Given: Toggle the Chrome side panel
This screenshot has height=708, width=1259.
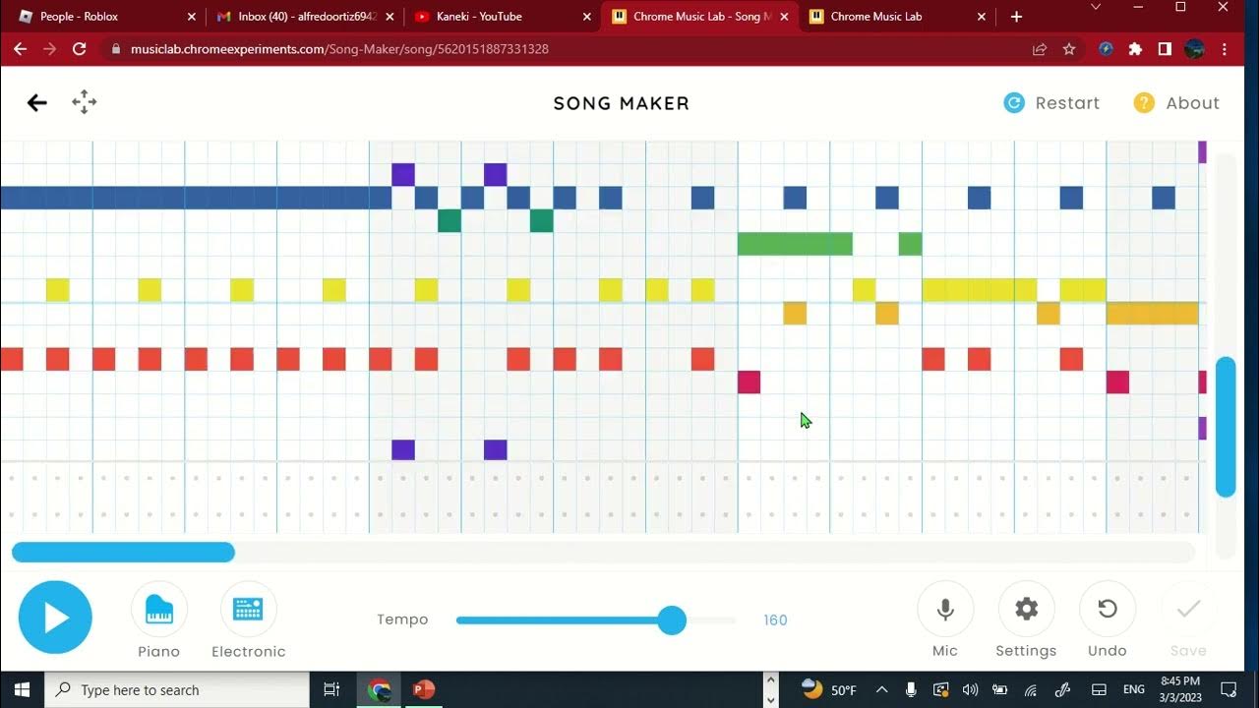Looking at the screenshot, I should (x=1165, y=49).
